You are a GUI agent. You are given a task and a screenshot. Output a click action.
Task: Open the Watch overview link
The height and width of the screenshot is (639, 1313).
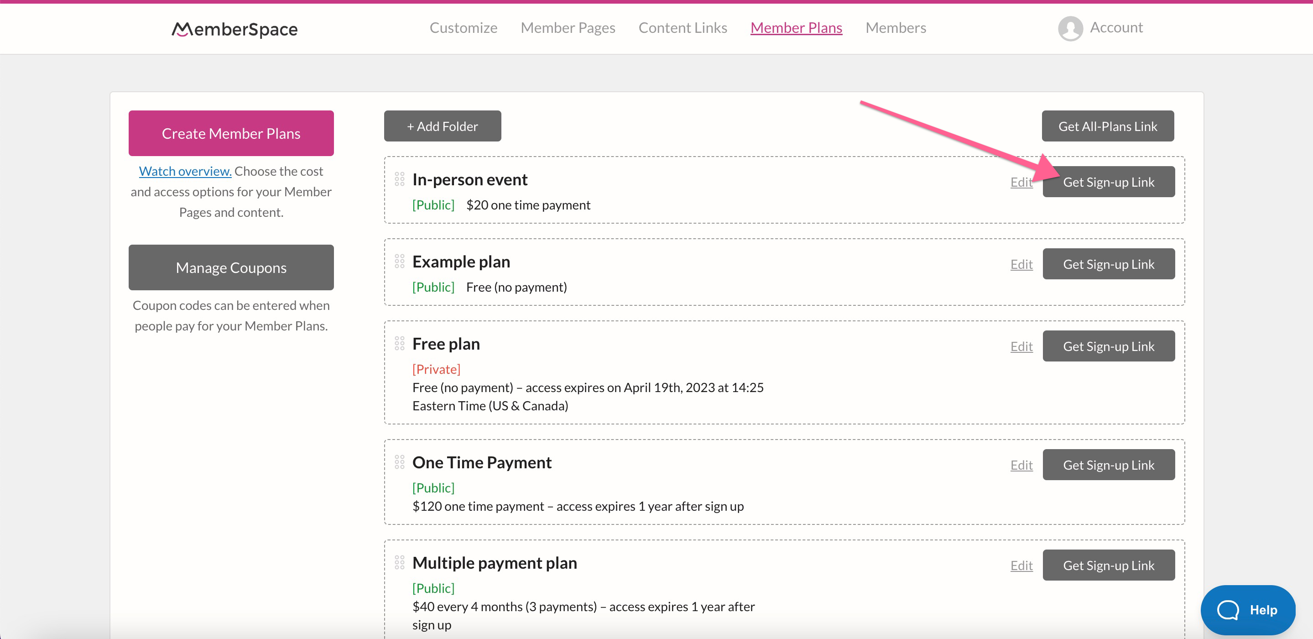[185, 171]
